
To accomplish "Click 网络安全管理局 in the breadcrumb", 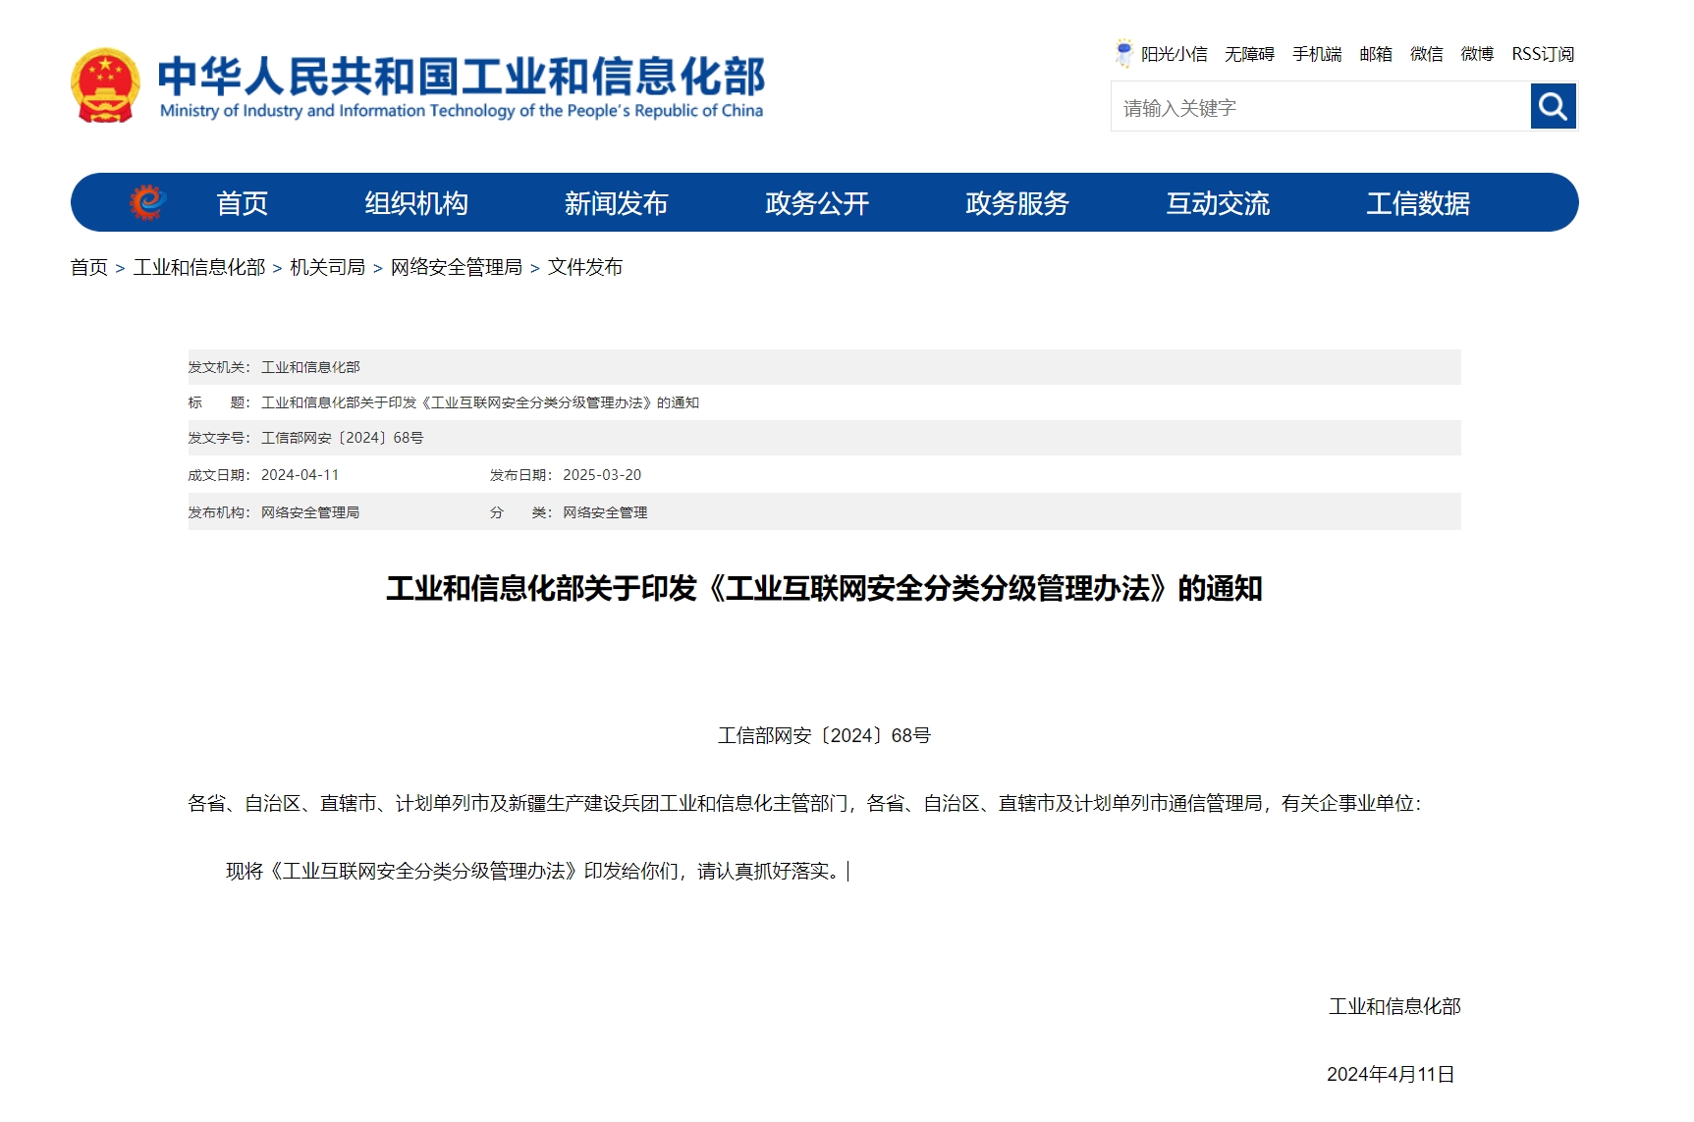I will (456, 267).
